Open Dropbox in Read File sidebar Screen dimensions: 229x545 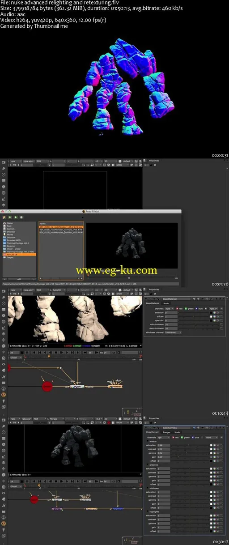[10, 237]
